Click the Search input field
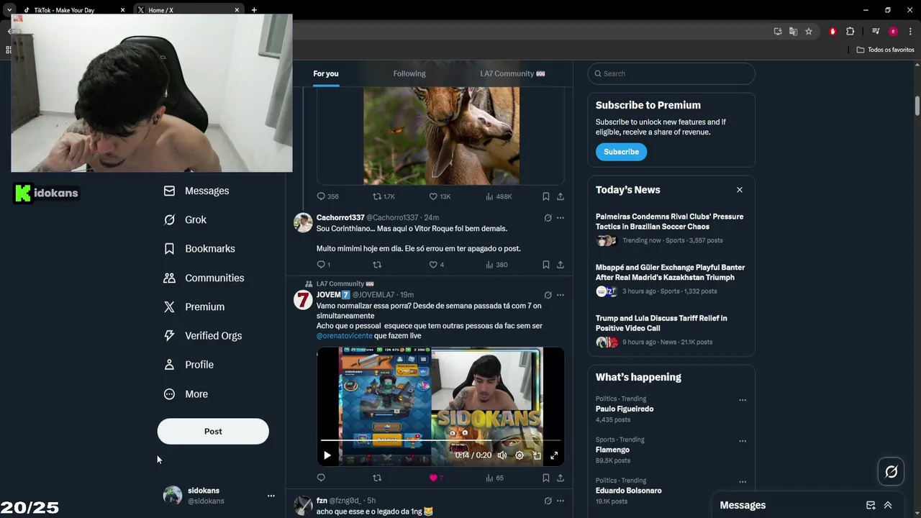Screen dimensions: 921x518 click(x=671, y=73)
